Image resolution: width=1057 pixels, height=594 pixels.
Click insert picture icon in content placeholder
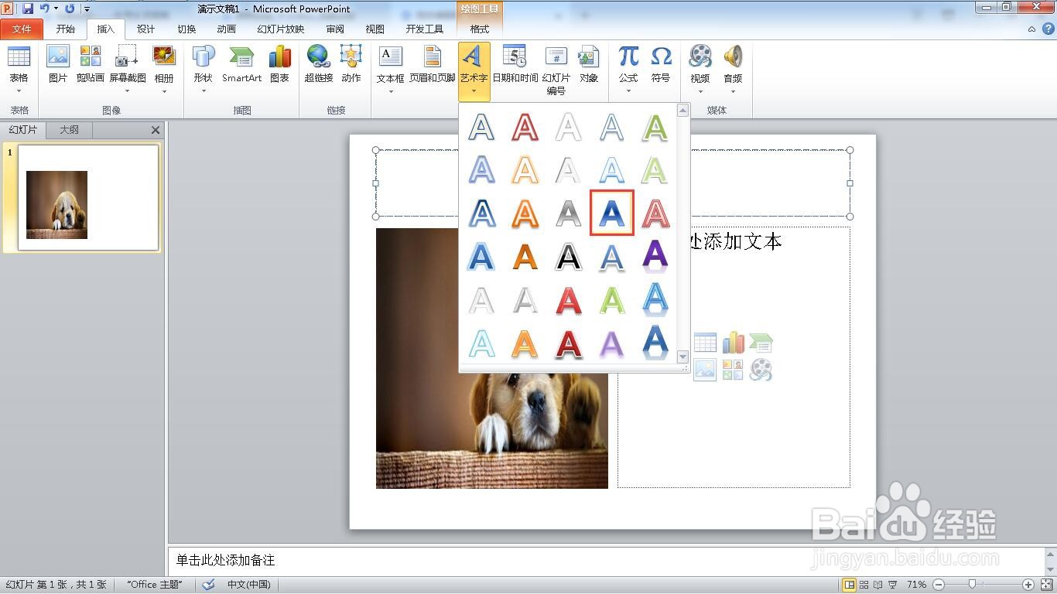(x=705, y=370)
